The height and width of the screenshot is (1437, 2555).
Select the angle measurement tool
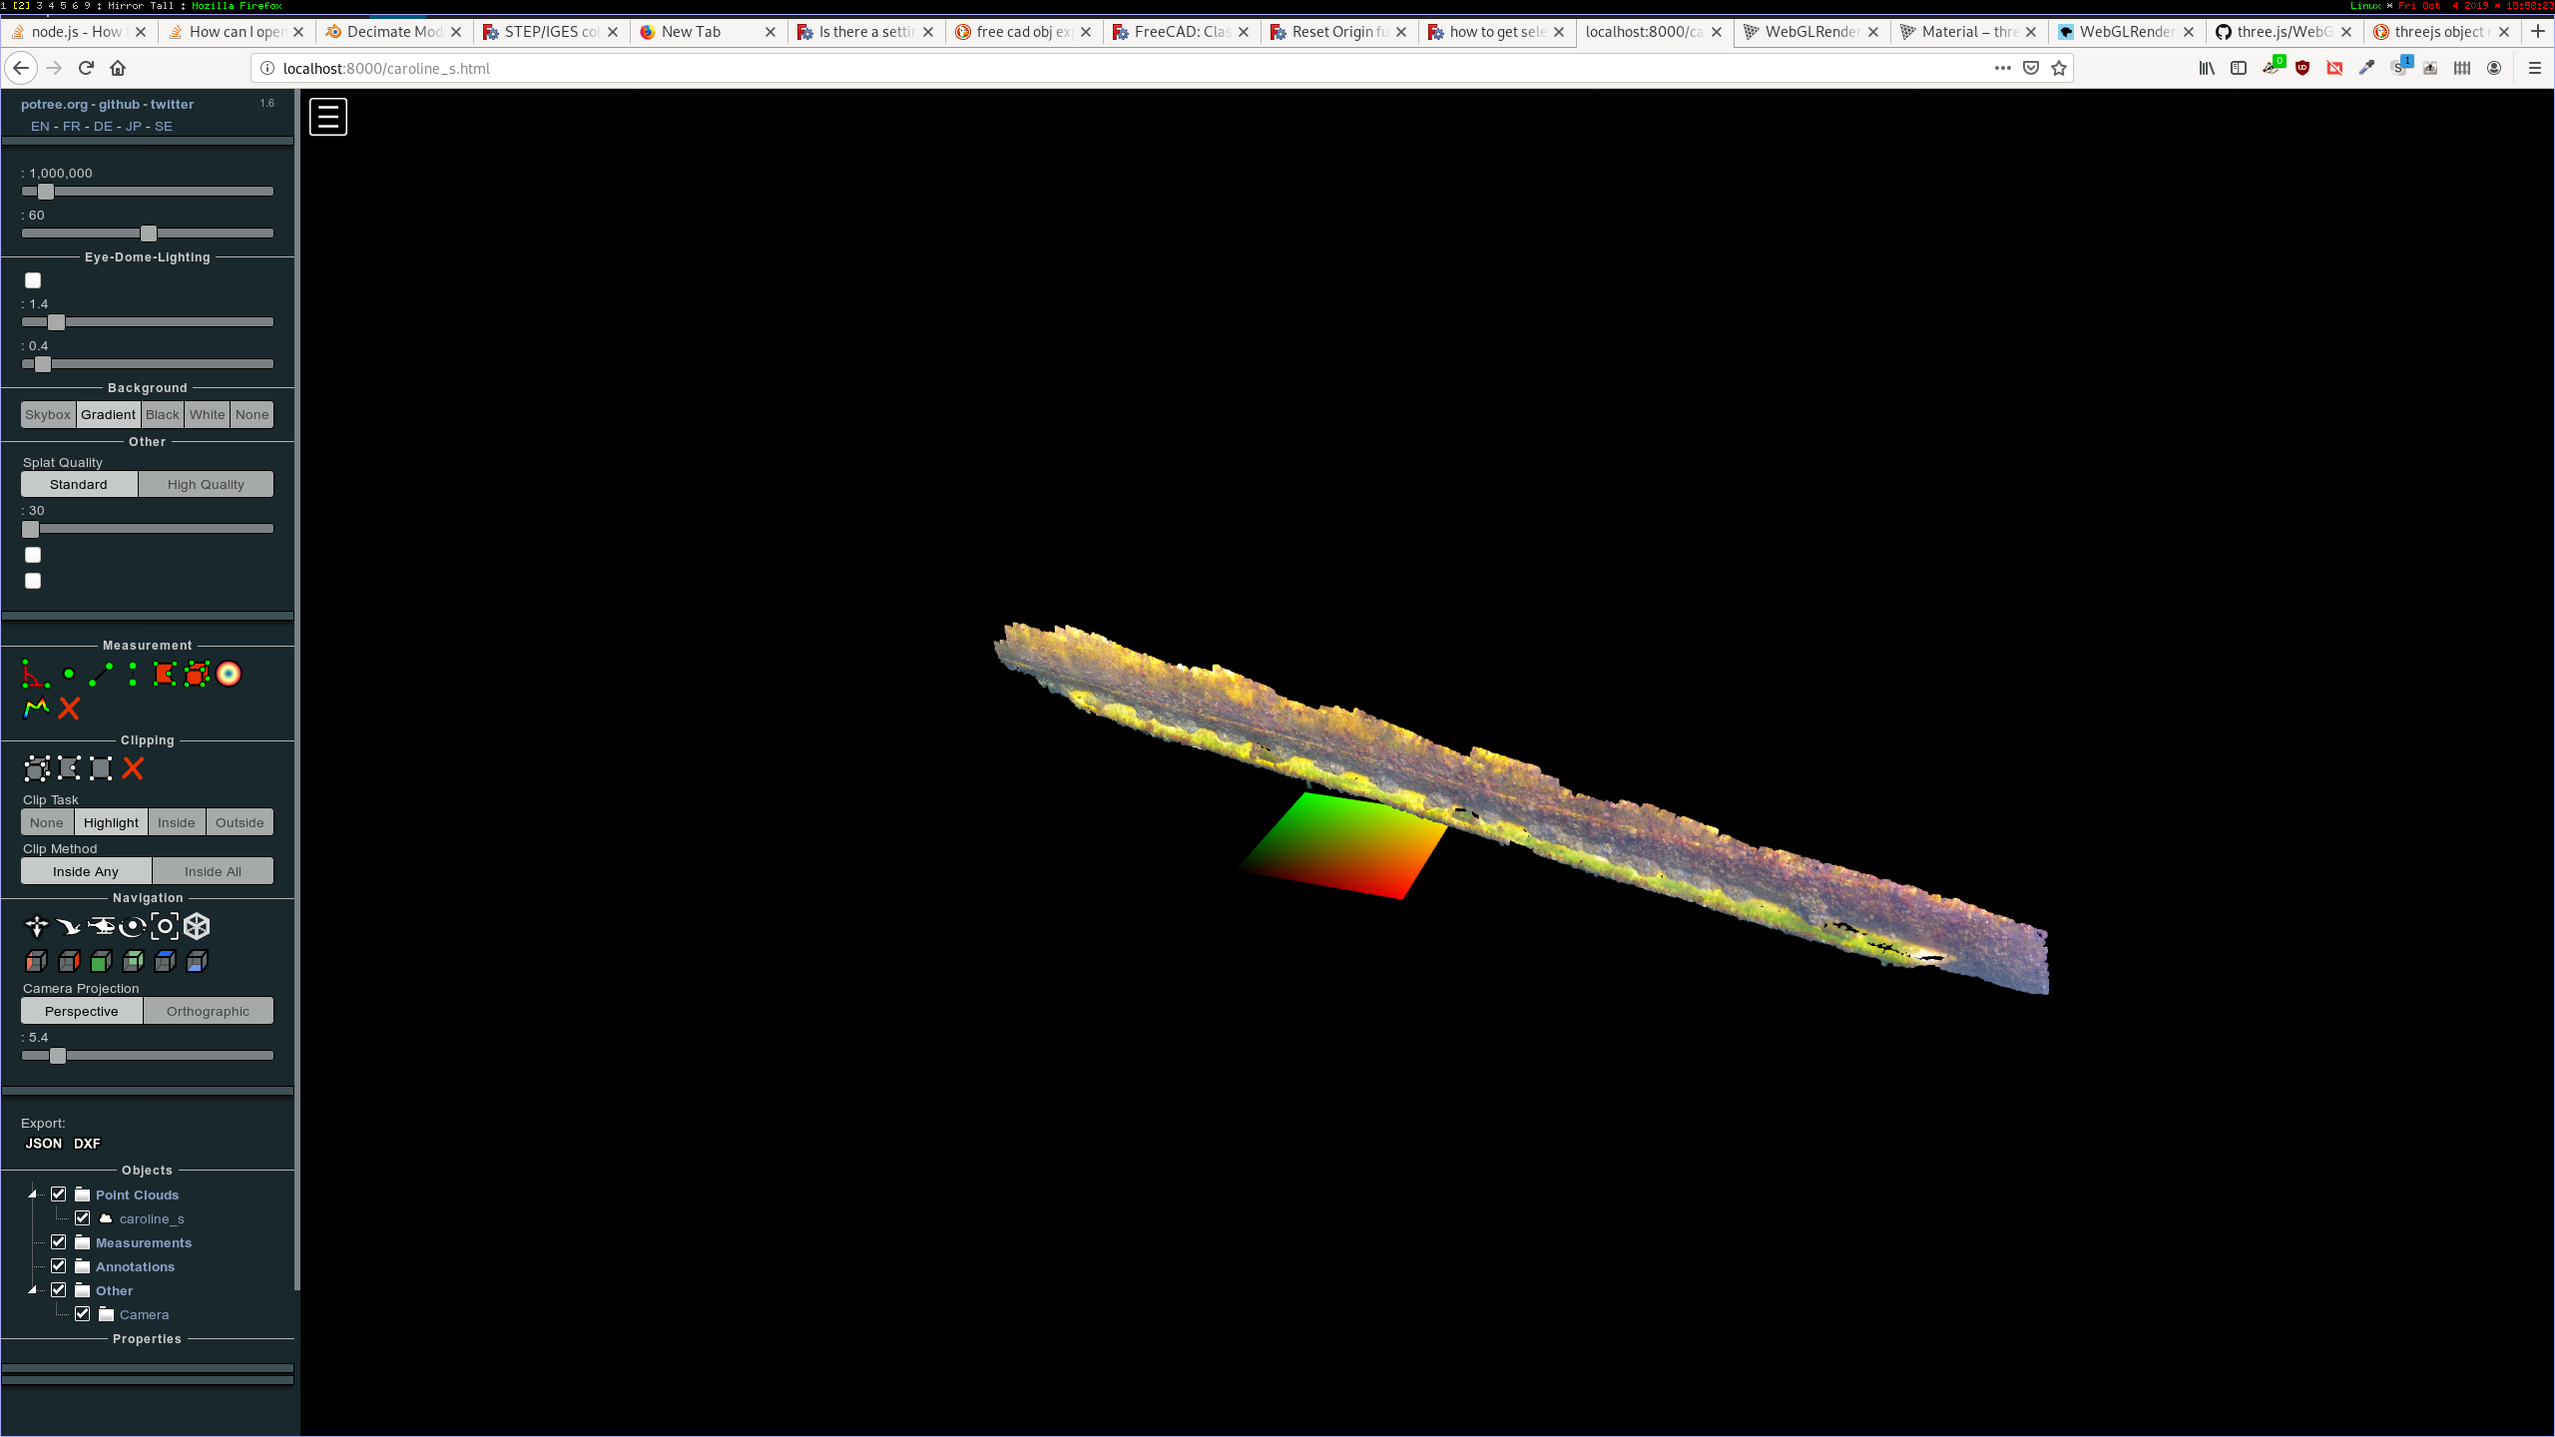[x=36, y=675]
